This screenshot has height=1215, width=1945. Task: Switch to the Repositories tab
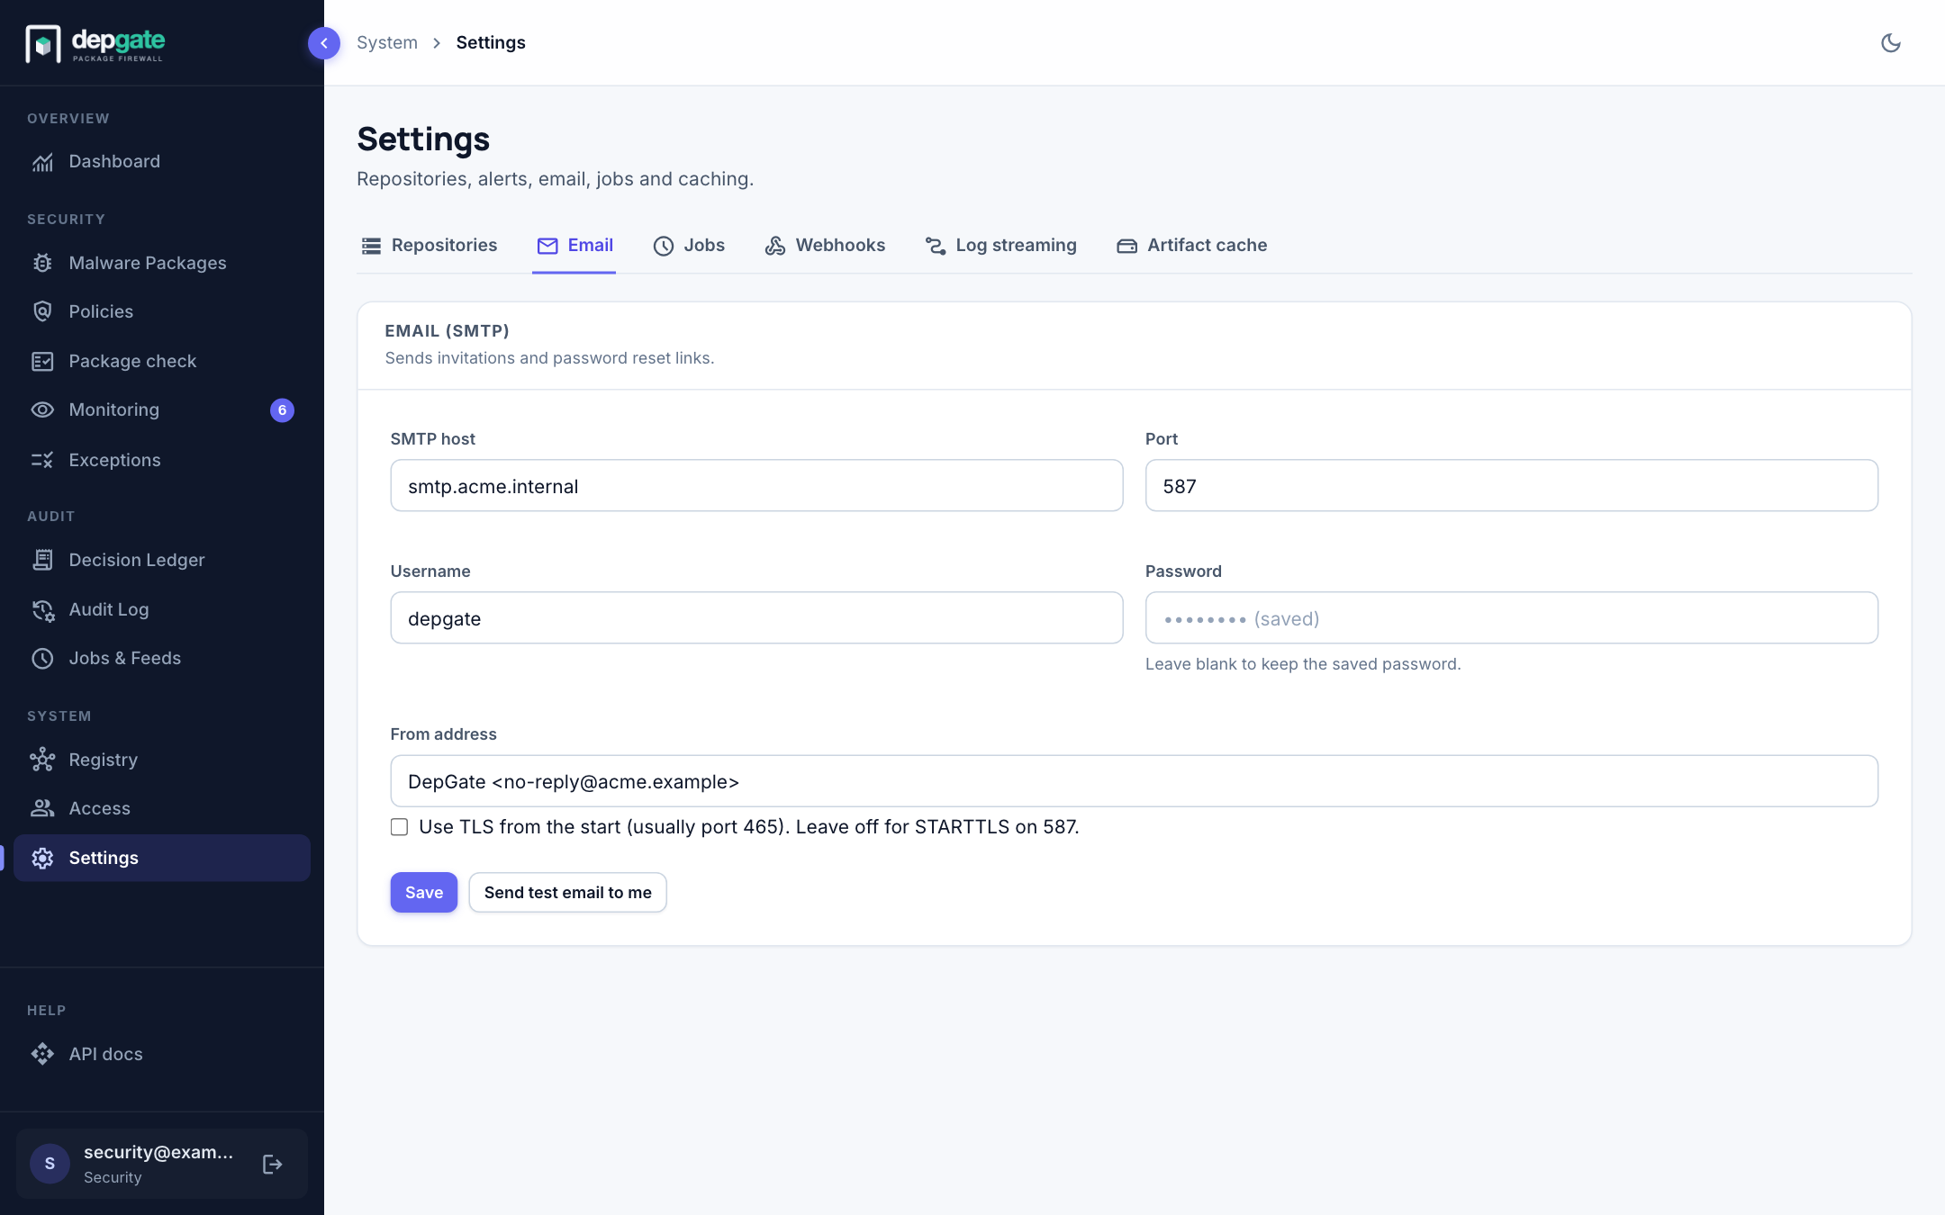point(429,246)
